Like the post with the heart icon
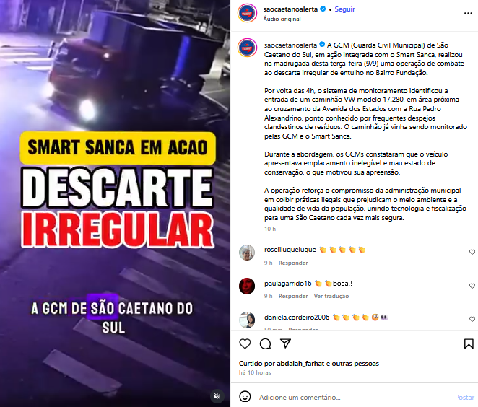Viewport: 478px width, 407px height. click(x=245, y=343)
